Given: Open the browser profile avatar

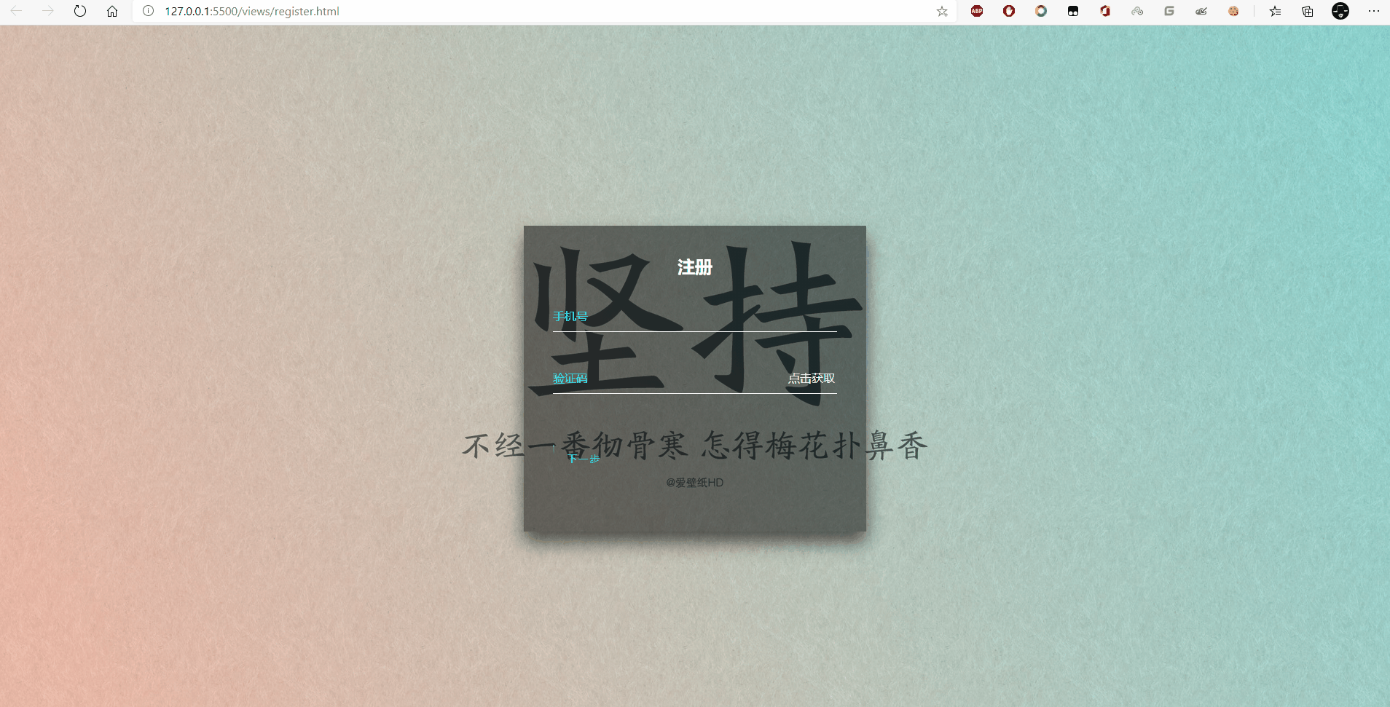Looking at the screenshot, I should pos(1340,11).
